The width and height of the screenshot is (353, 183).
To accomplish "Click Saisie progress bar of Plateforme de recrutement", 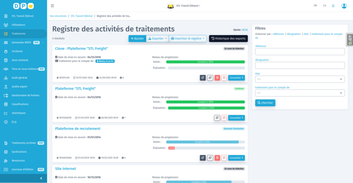I will coord(205,142).
